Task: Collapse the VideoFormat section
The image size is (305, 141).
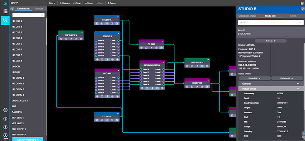Action: [271, 89]
